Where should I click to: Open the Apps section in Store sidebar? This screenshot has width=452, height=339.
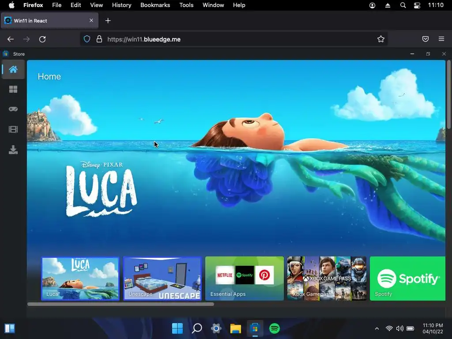13,89
